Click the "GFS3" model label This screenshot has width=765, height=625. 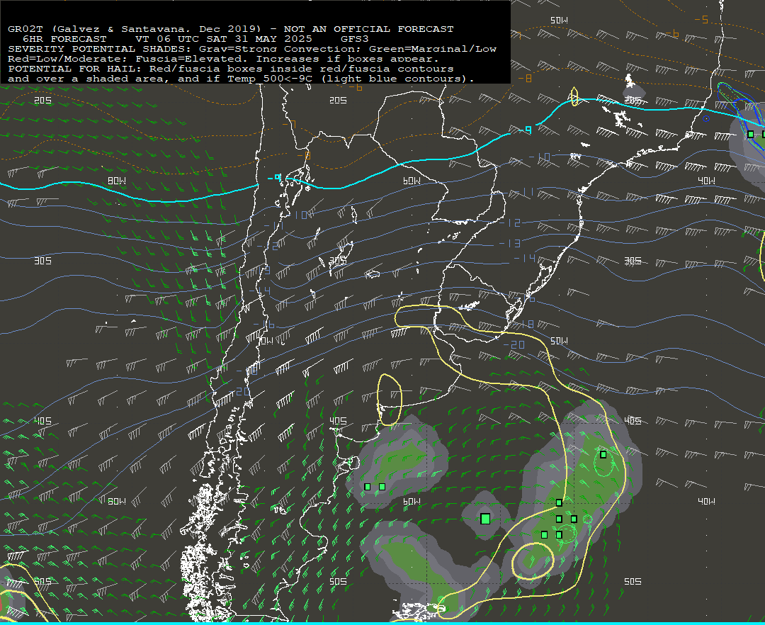tap(355, 39)
